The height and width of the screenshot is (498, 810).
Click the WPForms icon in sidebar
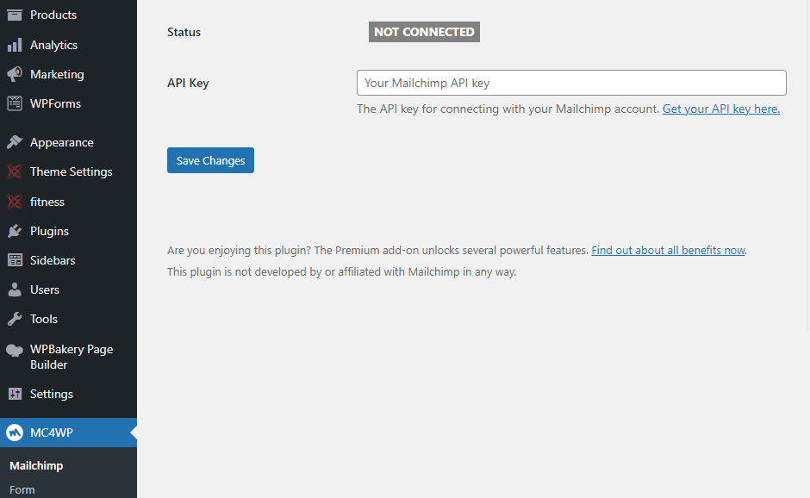pos(15,104)
